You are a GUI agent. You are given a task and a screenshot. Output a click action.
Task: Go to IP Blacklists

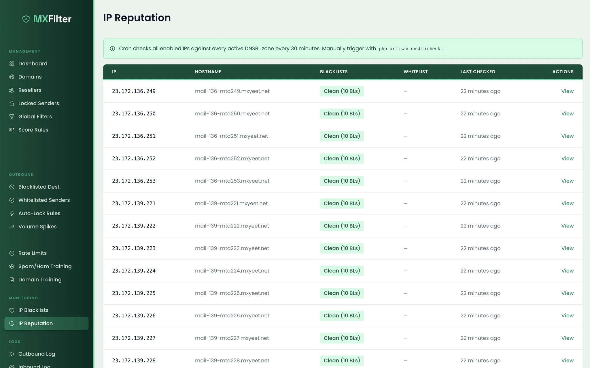pyautogui.click(x=46, y=310)
